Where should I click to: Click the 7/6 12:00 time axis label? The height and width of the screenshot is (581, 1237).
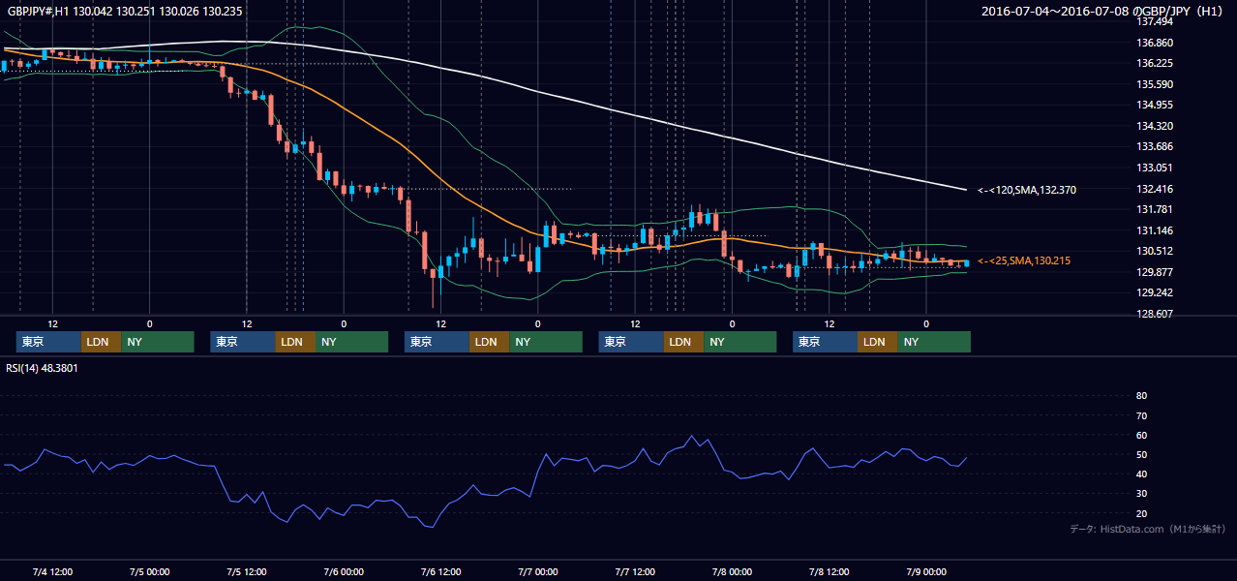point(440,571)
